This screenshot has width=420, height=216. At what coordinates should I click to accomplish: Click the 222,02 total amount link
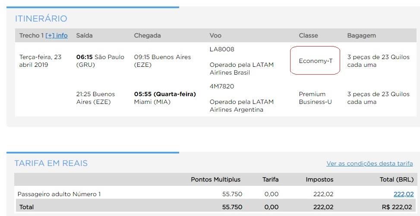pyautogui.click(x=404, y=194)
